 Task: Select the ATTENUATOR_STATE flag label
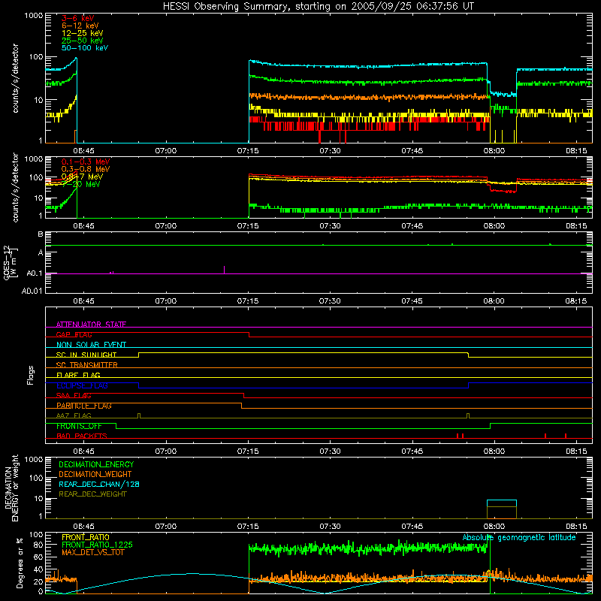(91, 325)
